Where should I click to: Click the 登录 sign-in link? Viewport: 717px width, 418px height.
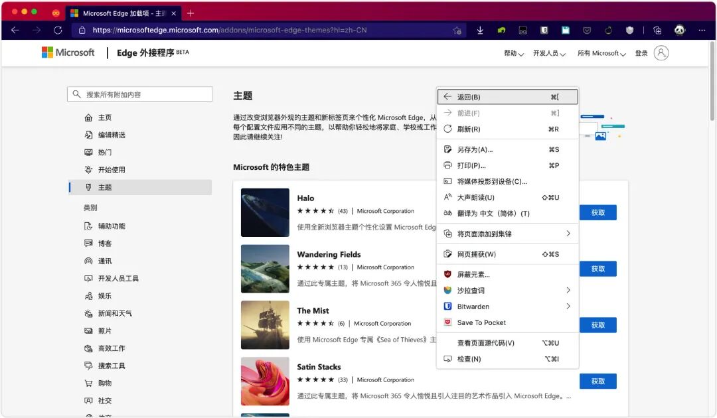coord(641,54)
